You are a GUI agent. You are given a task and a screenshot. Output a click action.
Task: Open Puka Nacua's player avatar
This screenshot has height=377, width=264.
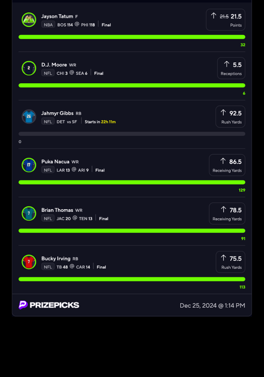pyautogui.click(x=29, y=165)
